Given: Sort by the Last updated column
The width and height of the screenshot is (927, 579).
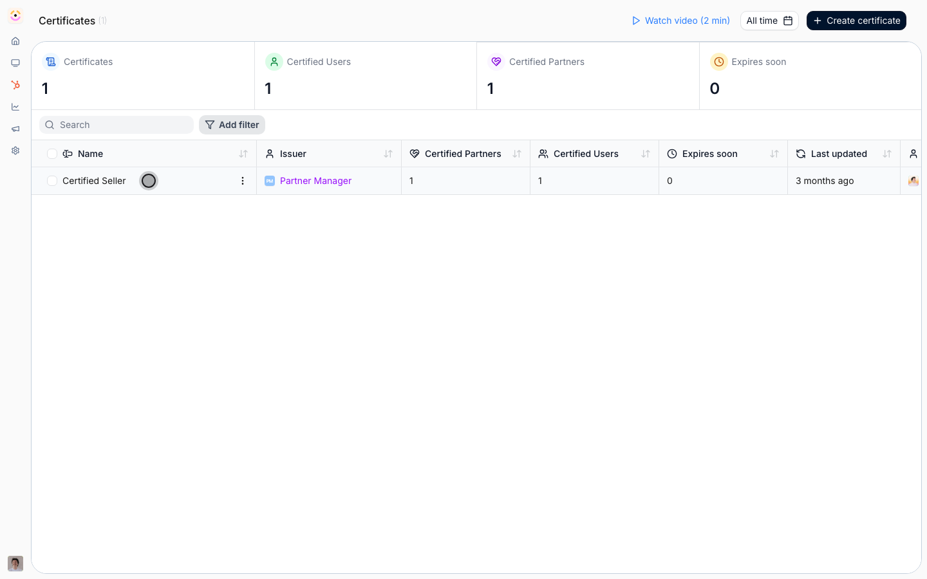Looking at the screenshot, I should [x=887, y=154].
